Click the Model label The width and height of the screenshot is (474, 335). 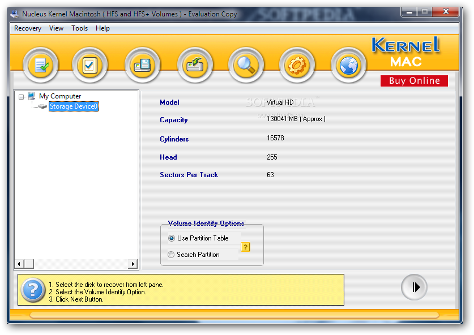[x=169, y=102]
